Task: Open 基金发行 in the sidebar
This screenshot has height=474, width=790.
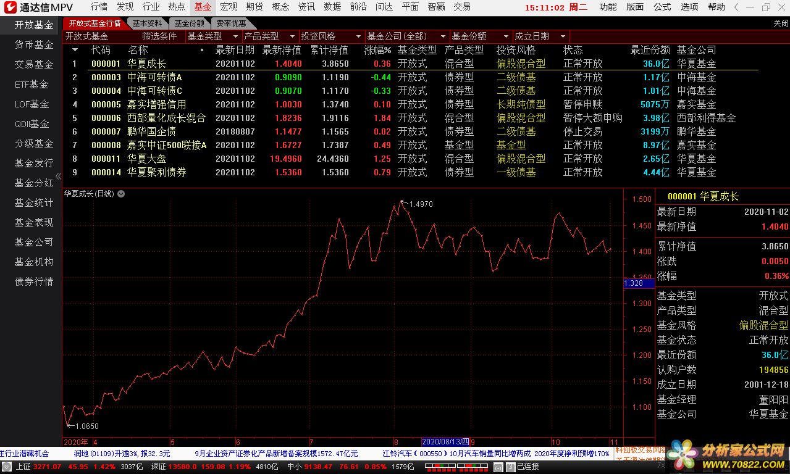Action: point(34,164)
